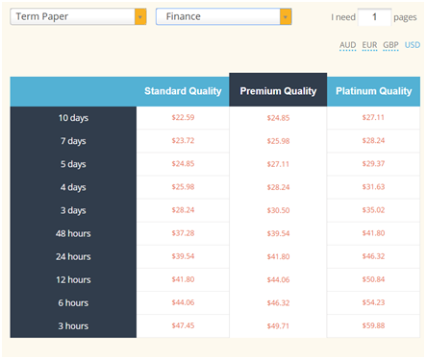The height and width of the screenshot is (359, 426).
Task: Switch currency to USD
Action: [x=413, y=45]
